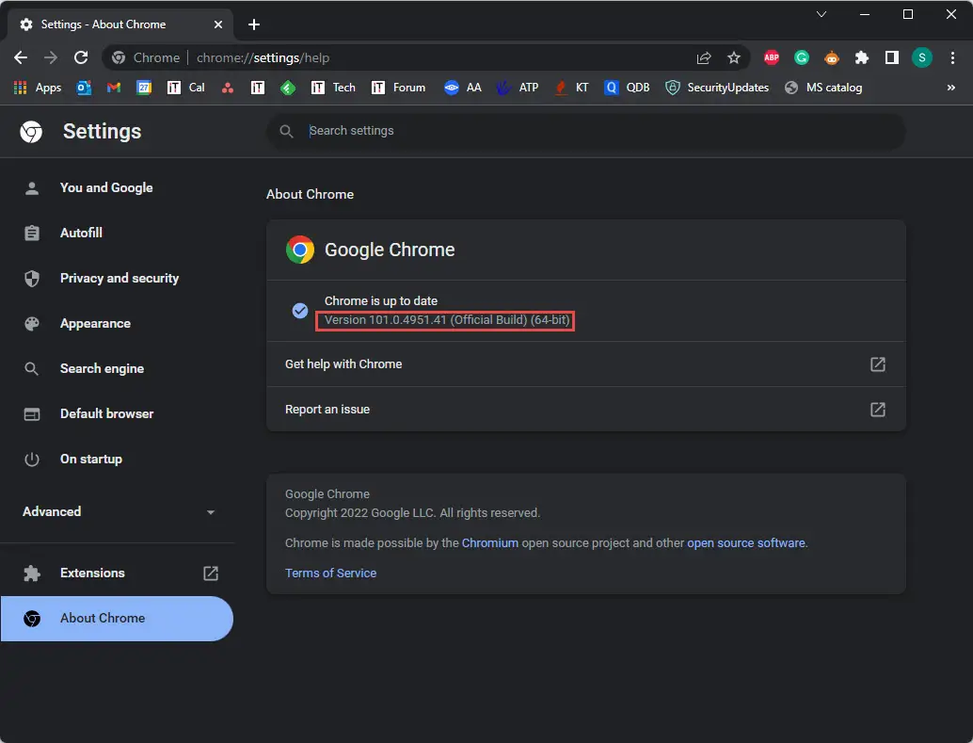Open the Outlook bookmark icon
This screenshot has width=973, height=743.
click(84, 88)
